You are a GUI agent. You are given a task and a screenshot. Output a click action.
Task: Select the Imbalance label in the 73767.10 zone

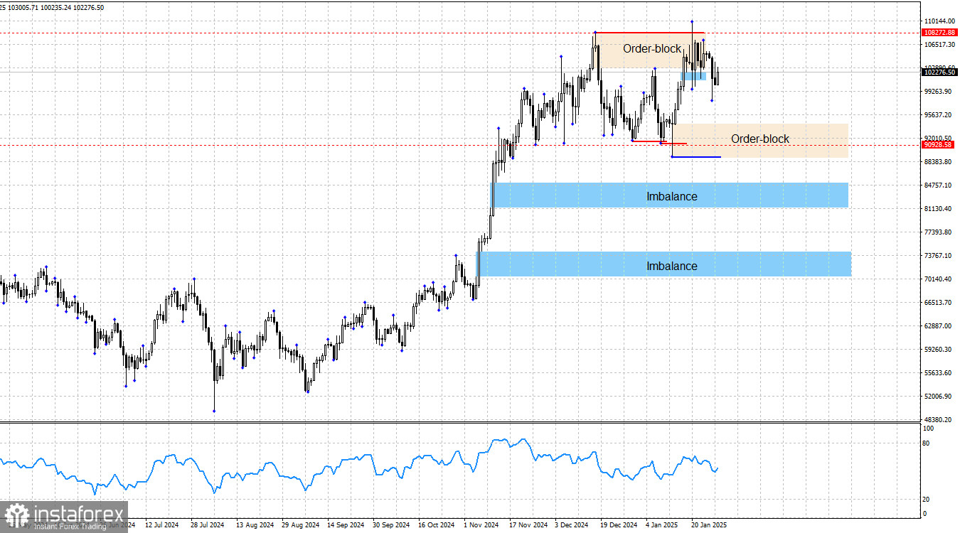pyautogui.click(x=672, y=266)
